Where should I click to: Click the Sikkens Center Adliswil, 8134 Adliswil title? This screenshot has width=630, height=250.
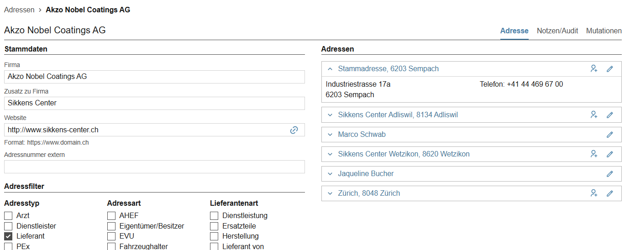(x=398, y=115)
